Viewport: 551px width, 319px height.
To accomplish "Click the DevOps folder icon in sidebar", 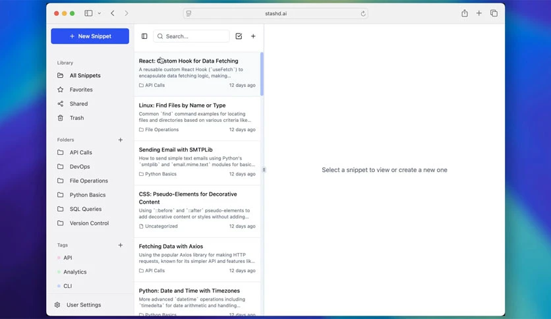I will 61,167.
